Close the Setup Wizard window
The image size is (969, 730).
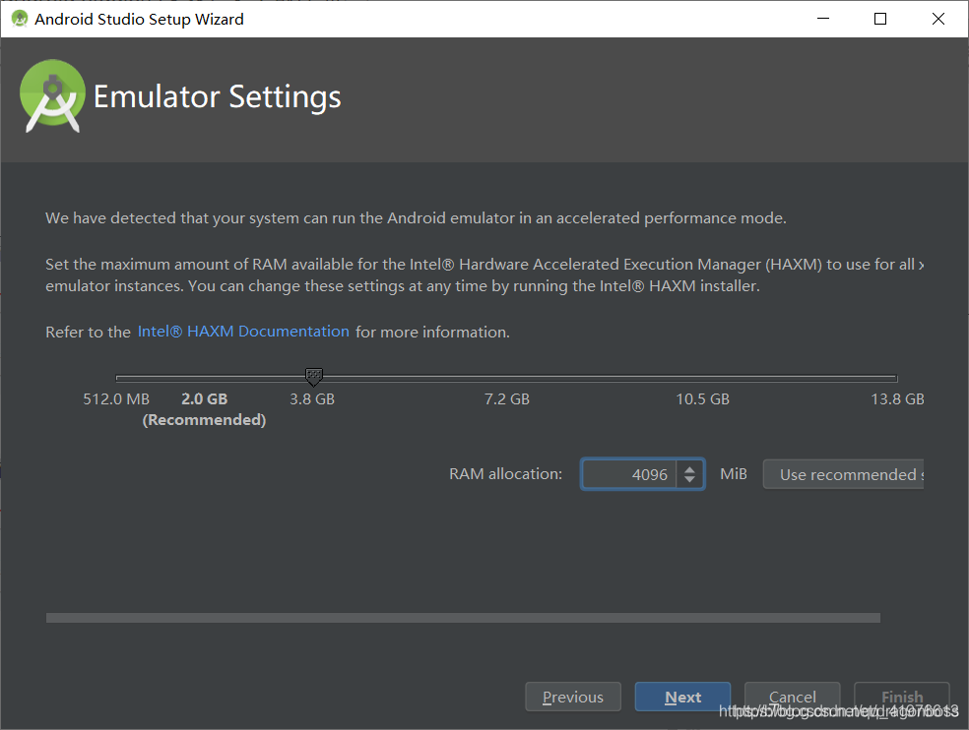[x=938, y=19]
